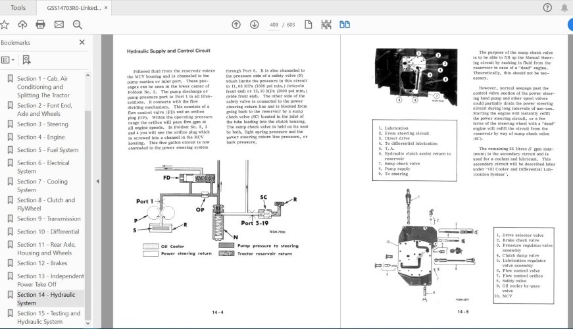Click the bookmarks scroll down arrow
The height and width of the screenshot is (329, 573).
(87, 323)
